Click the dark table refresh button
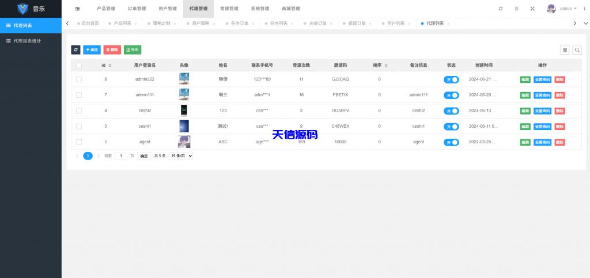This screenshot has width=590, height=278. pos(75,49)
